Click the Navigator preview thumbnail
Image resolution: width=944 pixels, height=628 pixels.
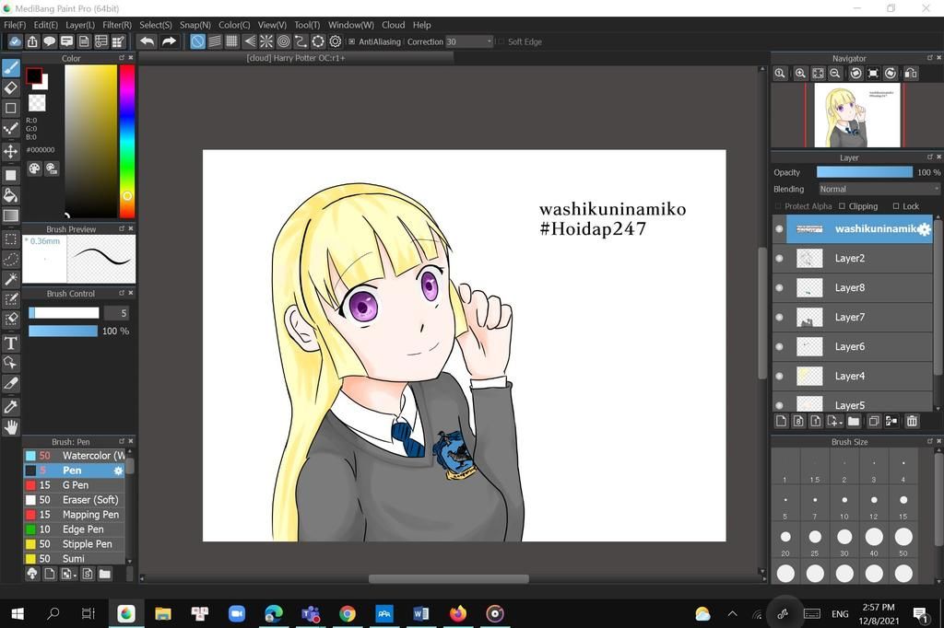(x=857, y=115)
